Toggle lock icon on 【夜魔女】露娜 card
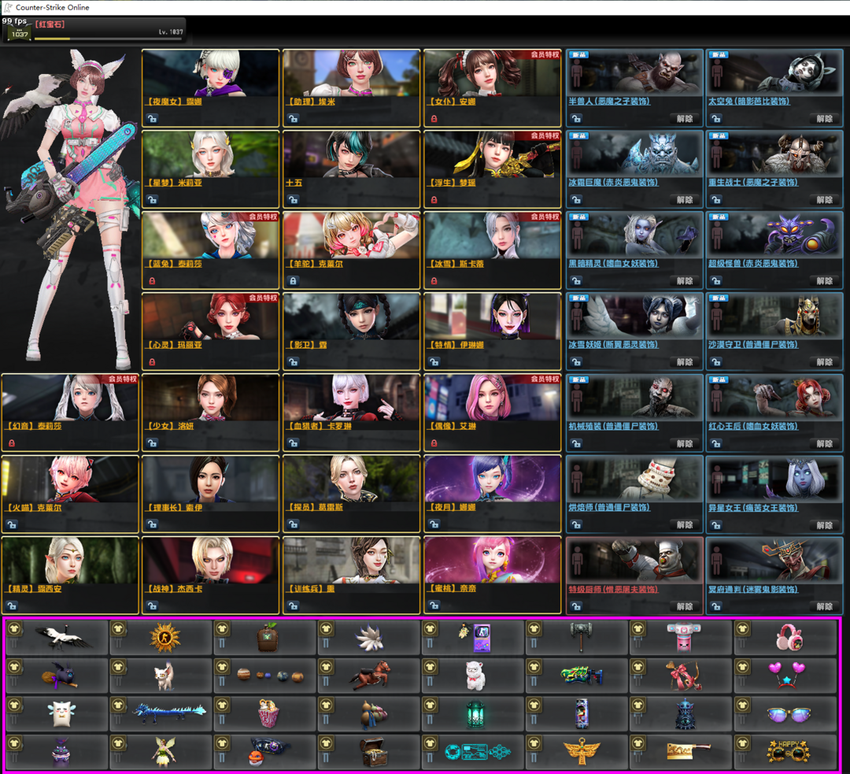 tap(152, 119)
